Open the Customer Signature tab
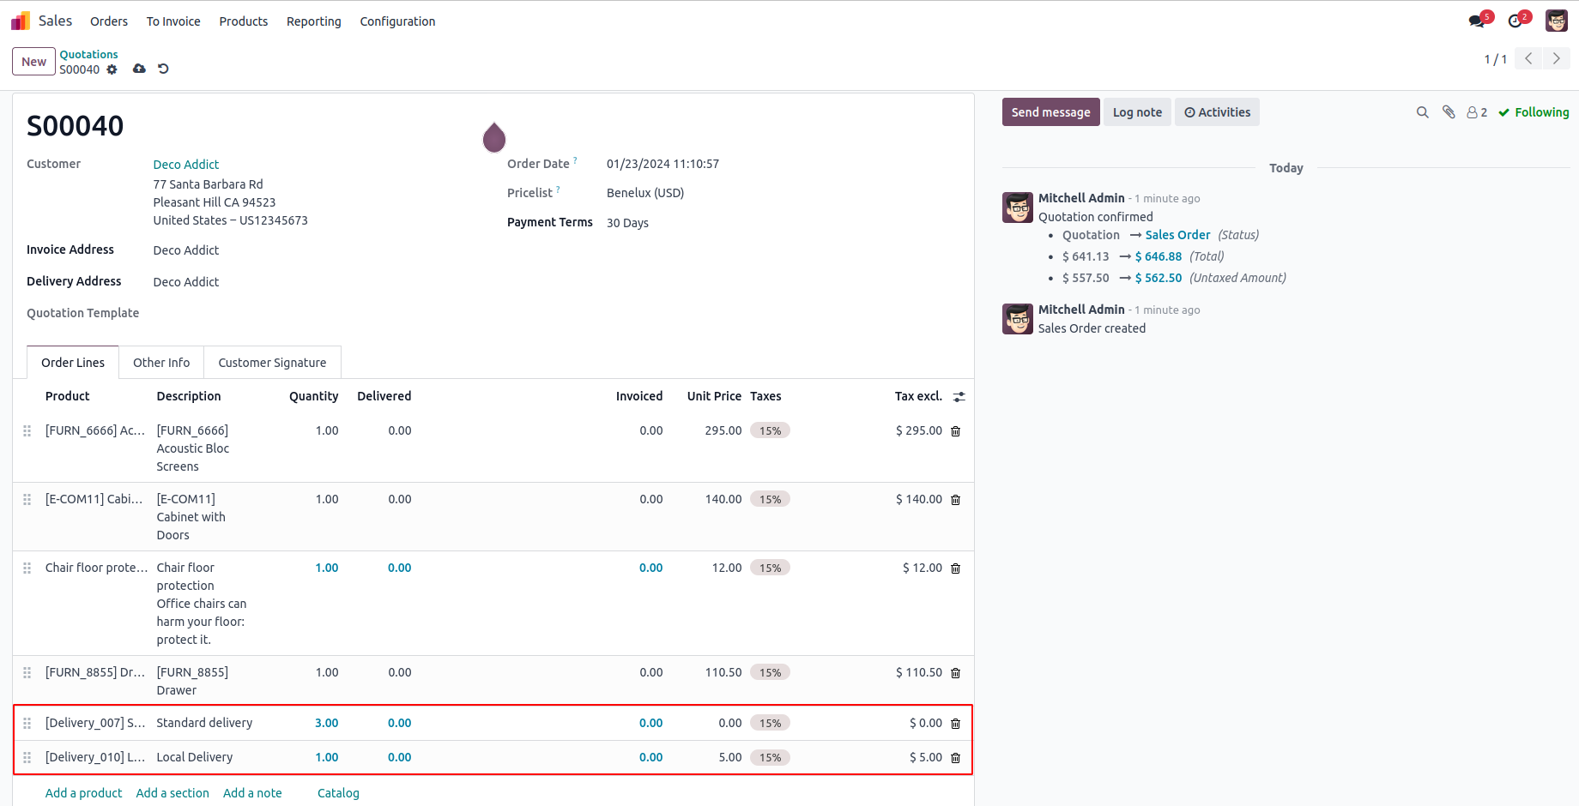Viewport: 1579px width, 806px height. [272, 363]
